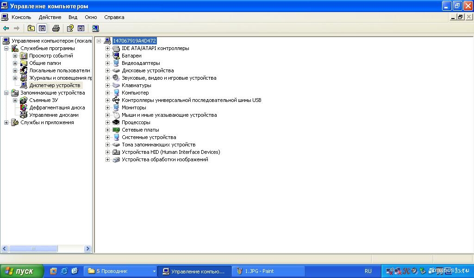Screen dimensions: 474x278
Task: Select Дефрагментация диска in the left tree
Action: point(56,107)
